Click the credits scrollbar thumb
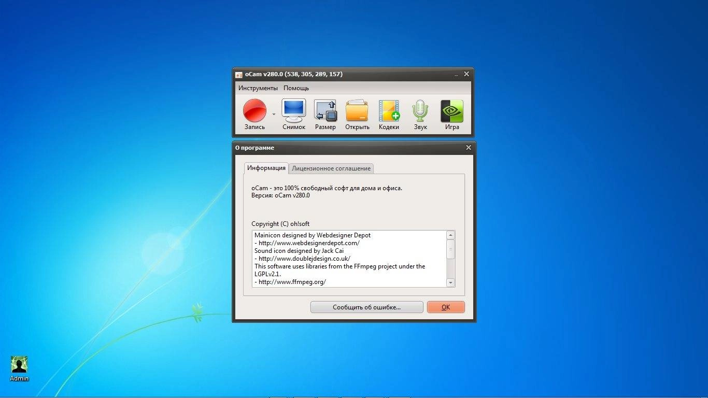Screen dimensions: 708x398 point(450,249)
